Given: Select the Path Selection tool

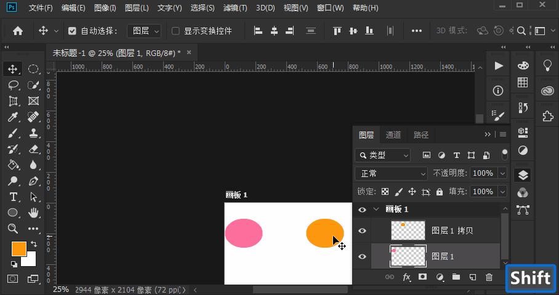Looking at the screenshot, I should pos(33,197).
